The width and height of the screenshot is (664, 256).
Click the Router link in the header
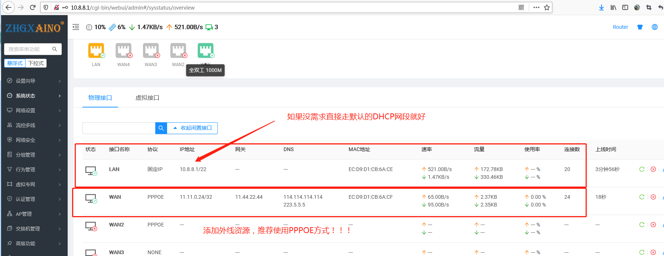click(x=620, y=27)
